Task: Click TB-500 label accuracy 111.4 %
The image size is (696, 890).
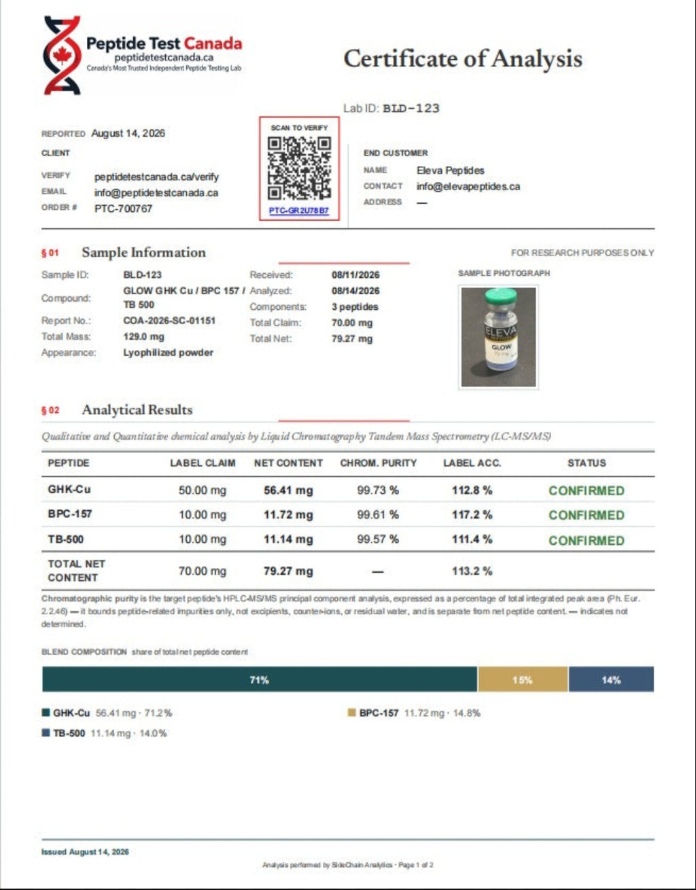Action: [x=472, y=539]
